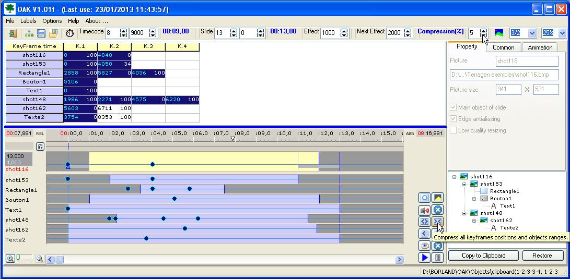Toggle the Main object of slide checkbox
The image size is (570, 279).
(453, 107)
